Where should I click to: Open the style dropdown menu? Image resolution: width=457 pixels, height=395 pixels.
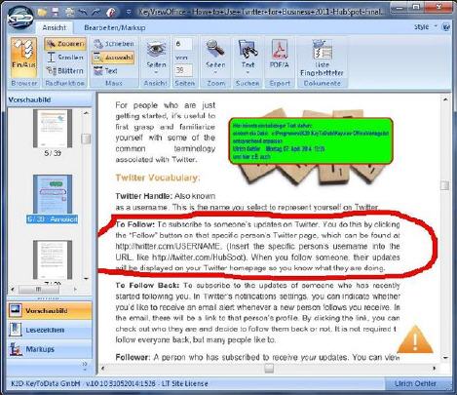pyautogui.click(x=426, y=27)
